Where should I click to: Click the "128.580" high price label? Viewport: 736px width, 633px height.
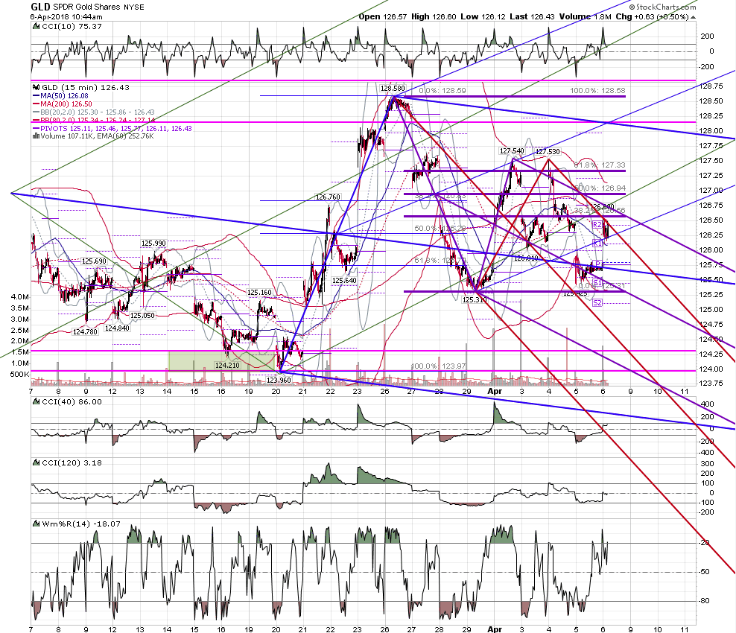393,88
